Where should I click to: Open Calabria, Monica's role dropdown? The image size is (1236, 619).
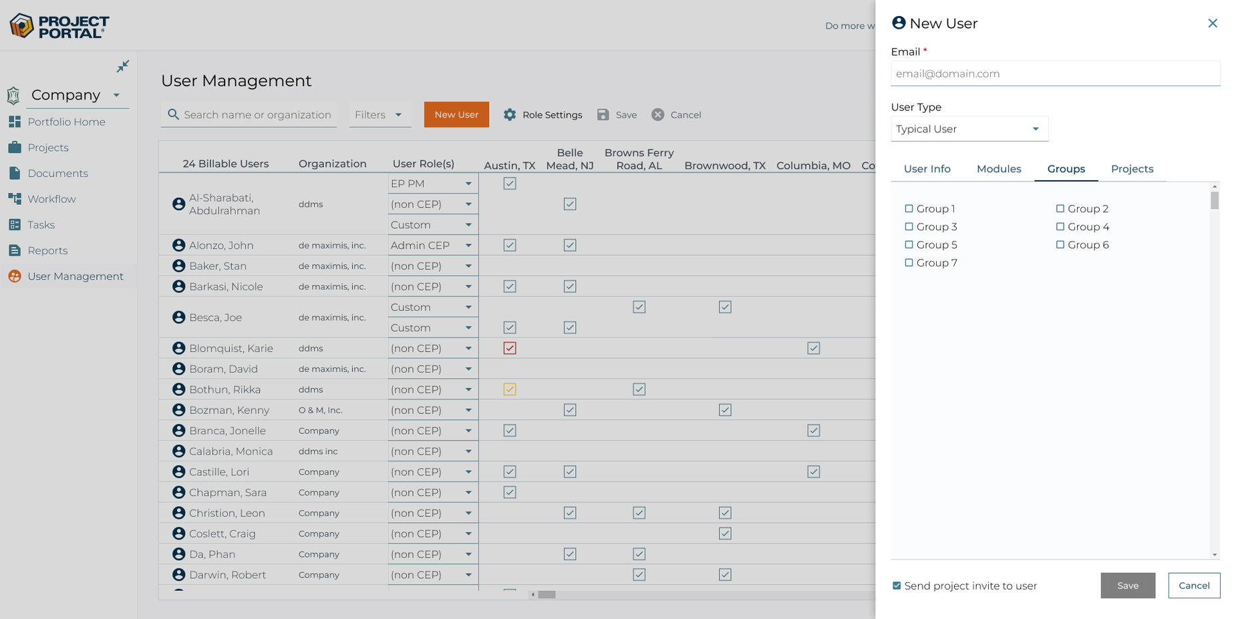432,451
